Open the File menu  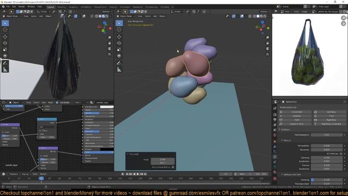coord(8,7)
